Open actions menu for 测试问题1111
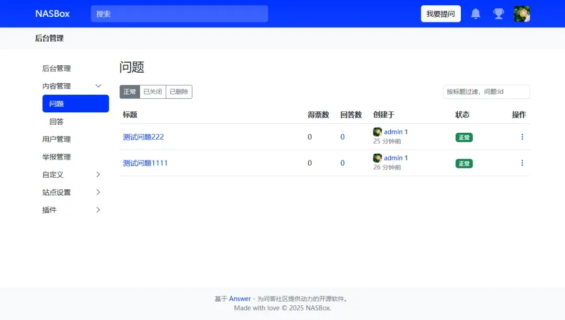The width and height of the screenshot is (565, 320). (522, 163)
